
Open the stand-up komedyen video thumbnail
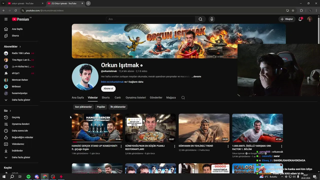(97, 128)
